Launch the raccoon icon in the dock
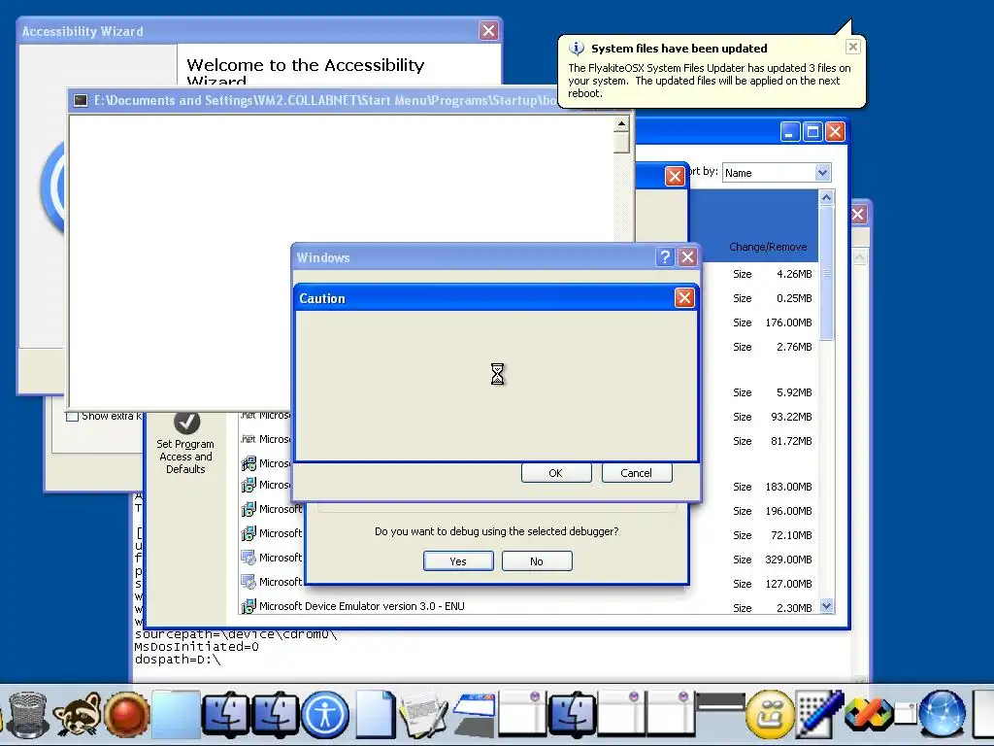Screen dimensions: 994x746 click(x=78, y=715)
